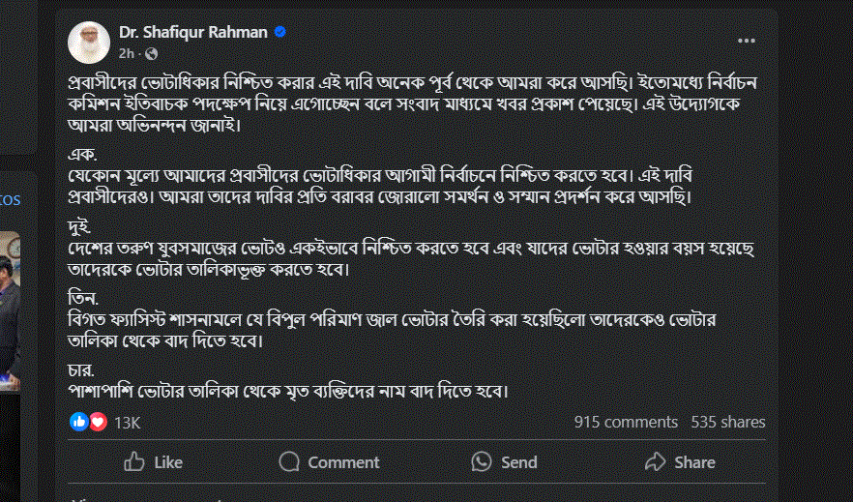Open the 915 comments link
The width and height of the screenshot is (853, 502).
click(626, 422)
